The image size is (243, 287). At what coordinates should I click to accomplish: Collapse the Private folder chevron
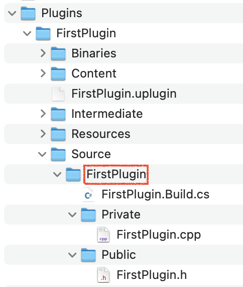pos(72,214)
